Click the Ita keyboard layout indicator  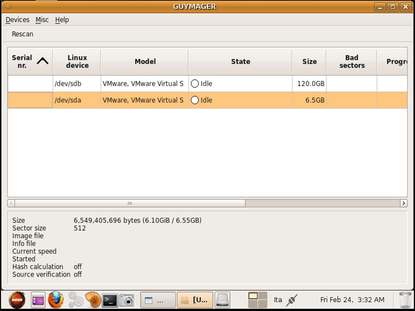278,300
